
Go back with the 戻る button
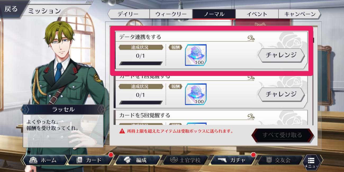tap(11, 9)
